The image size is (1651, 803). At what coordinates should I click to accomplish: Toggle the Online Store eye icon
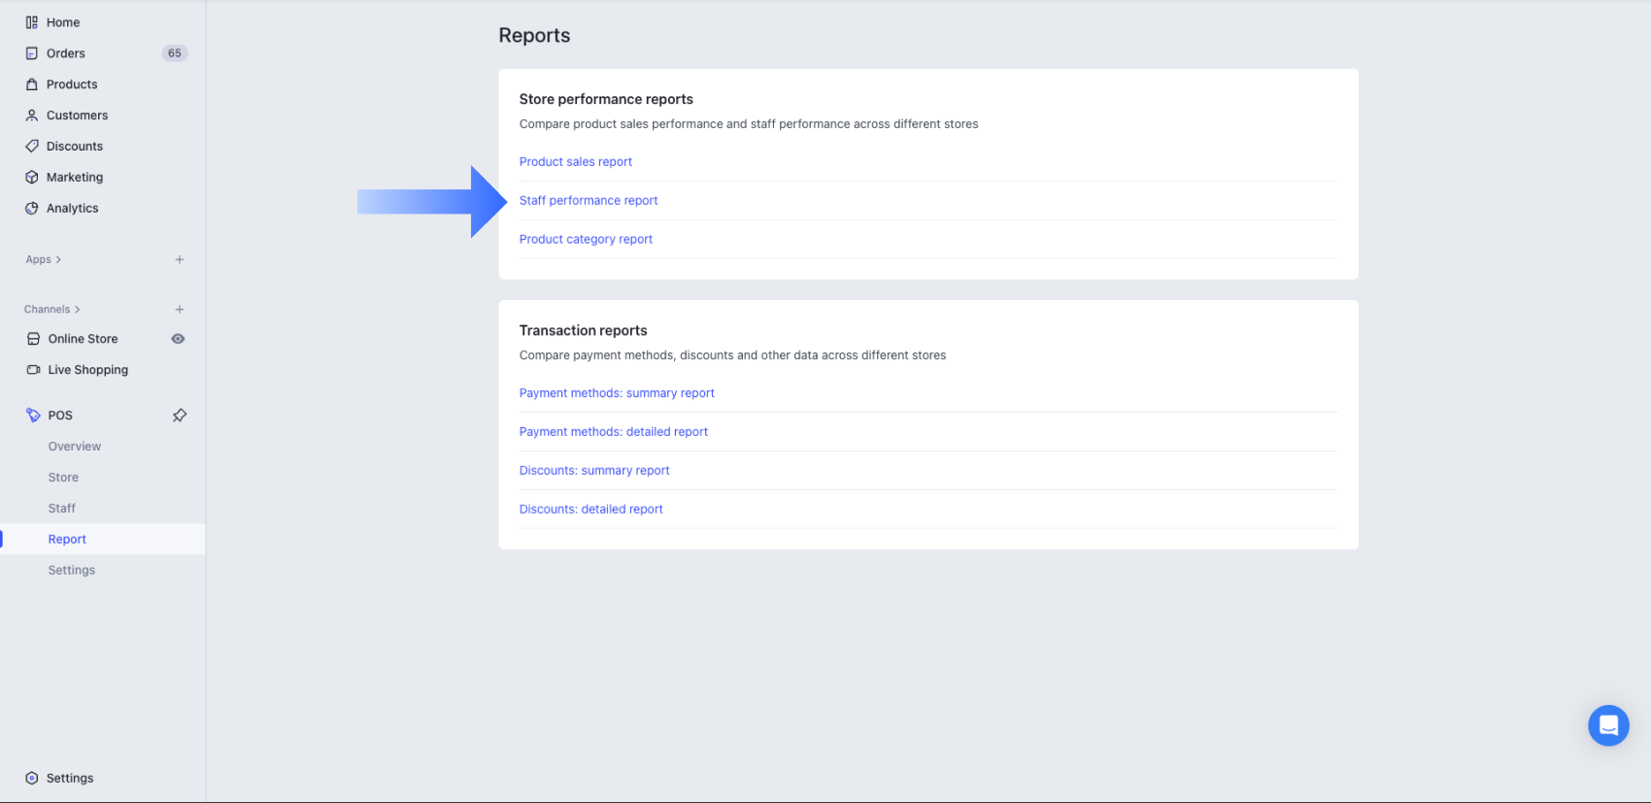click(178, 339)
